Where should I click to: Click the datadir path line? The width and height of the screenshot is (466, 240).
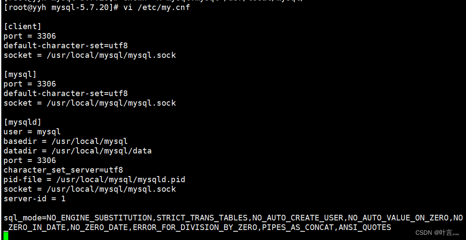77,151
